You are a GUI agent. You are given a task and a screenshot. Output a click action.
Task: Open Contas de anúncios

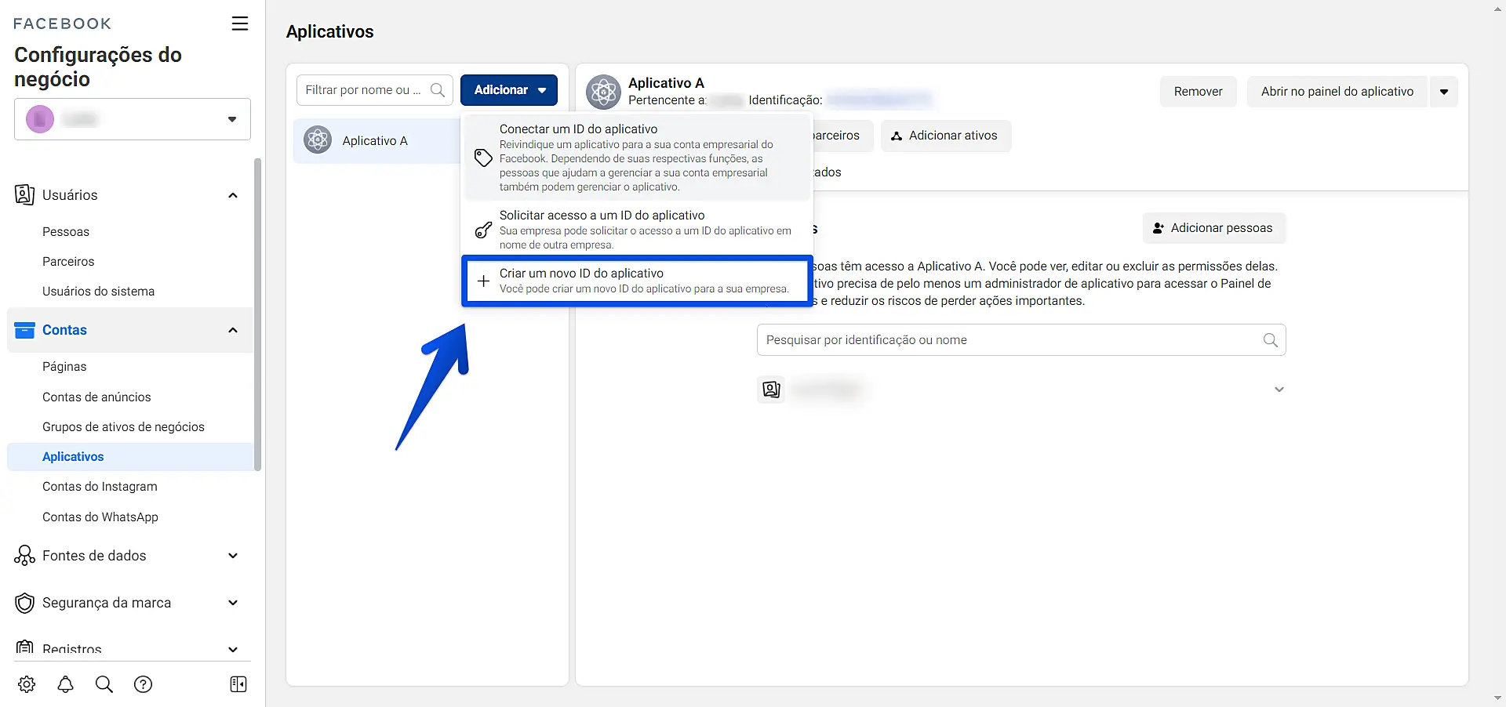pos(96,397)
